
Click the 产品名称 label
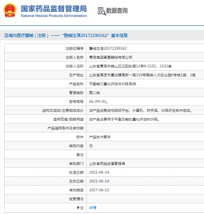[x=76, y=84]
